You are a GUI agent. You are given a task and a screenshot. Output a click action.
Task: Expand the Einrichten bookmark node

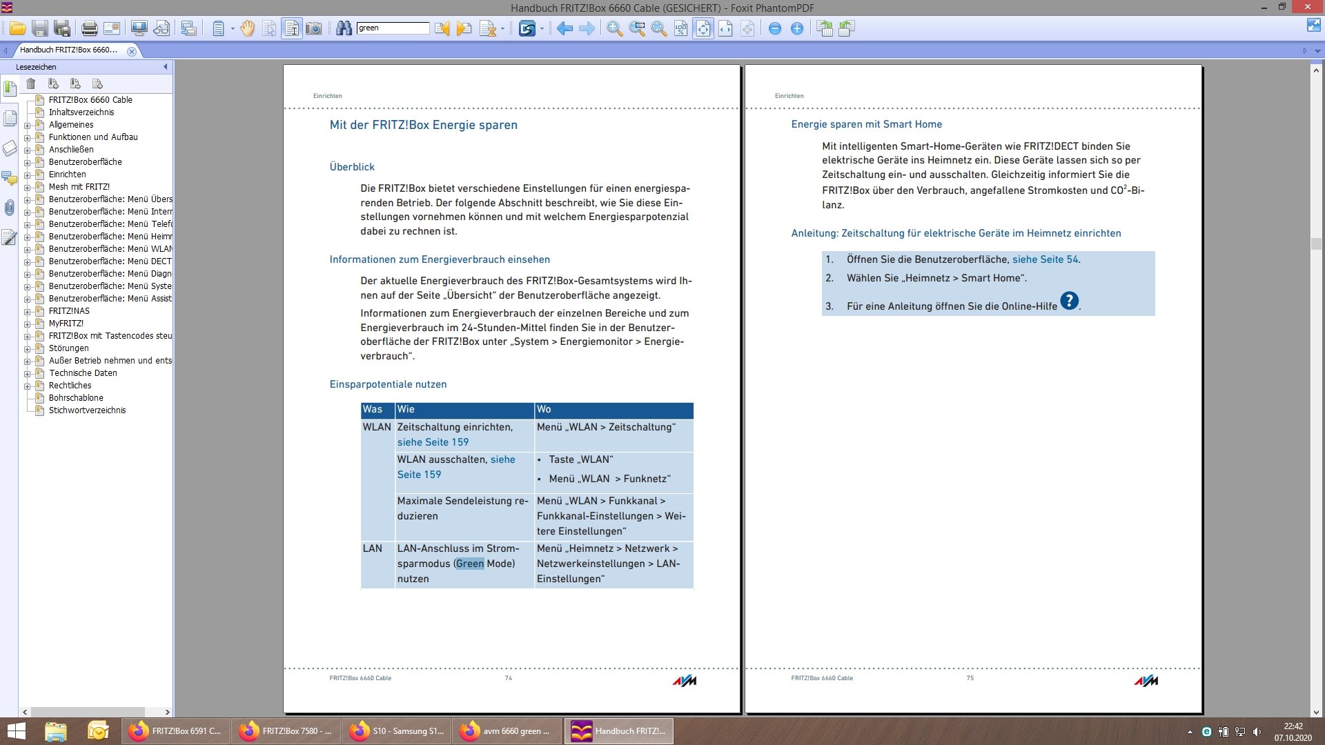click(x=27, y=175)
